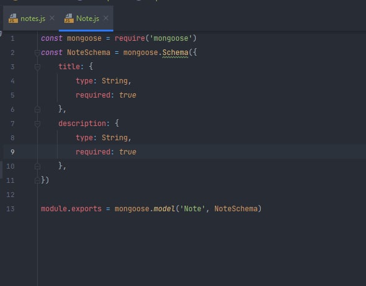366x286 pixels.
Task: Click the NoteSchema constant name on line 2
Action: tap(89, 53)
